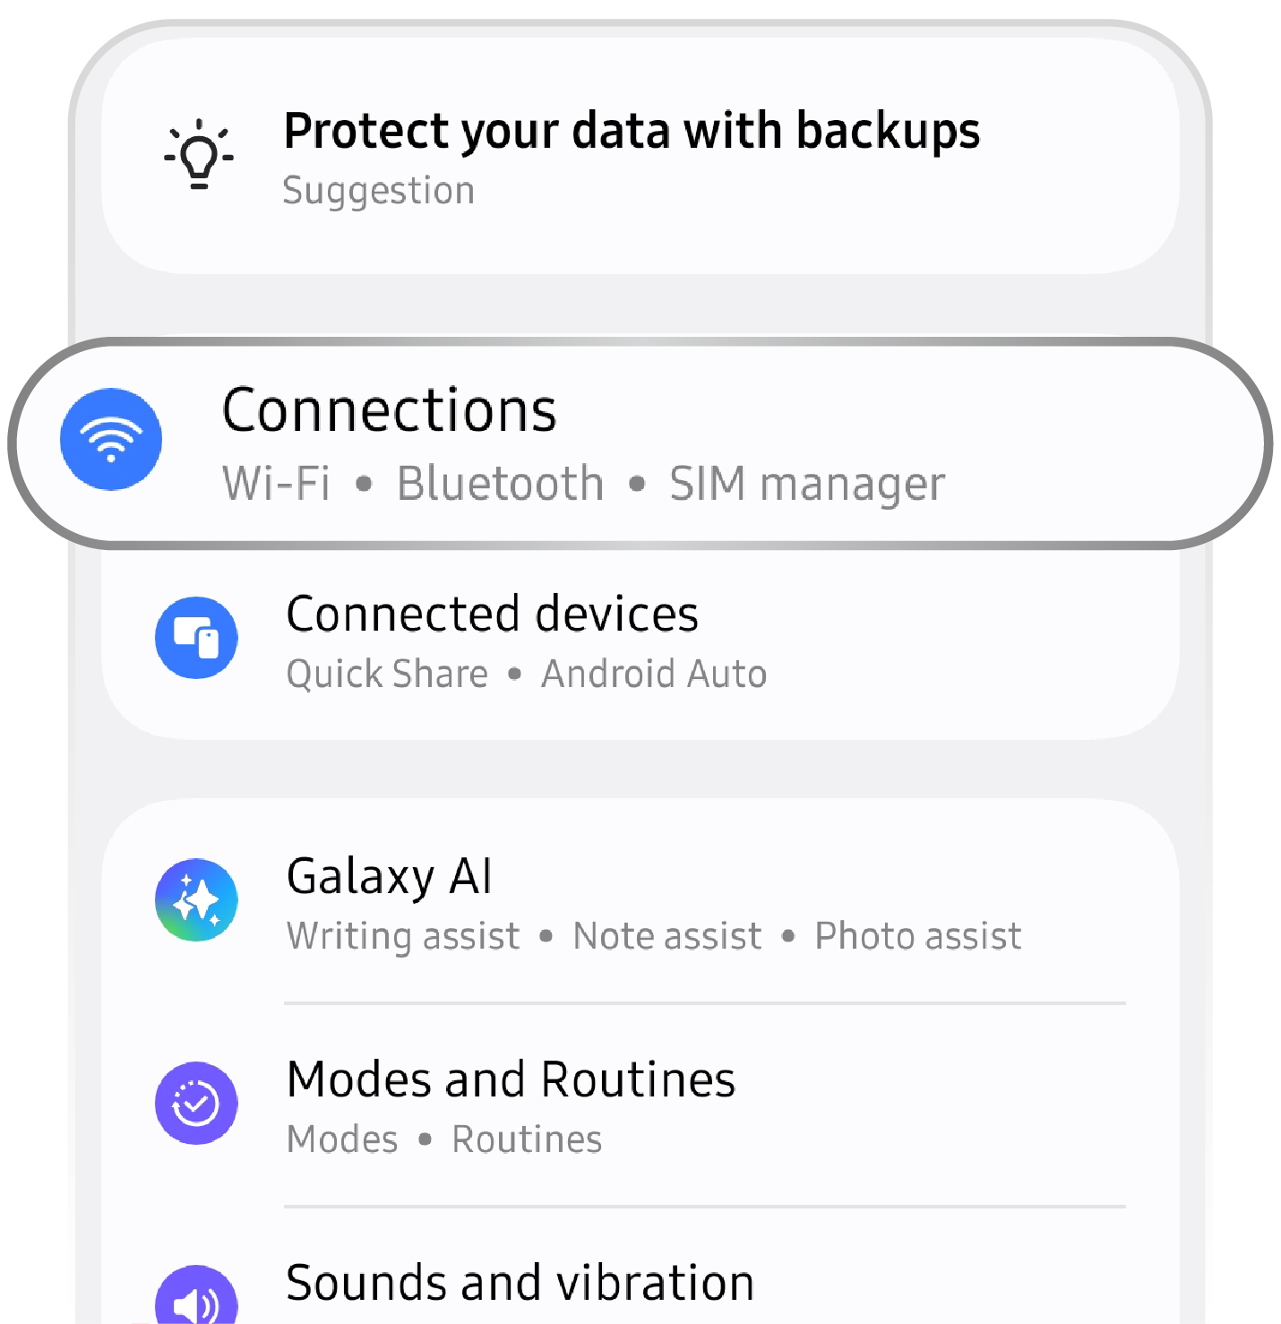Click the Wi-Fi subtitle under Connections
The height and width of the screenshot is (1324, 1281).
276,484
